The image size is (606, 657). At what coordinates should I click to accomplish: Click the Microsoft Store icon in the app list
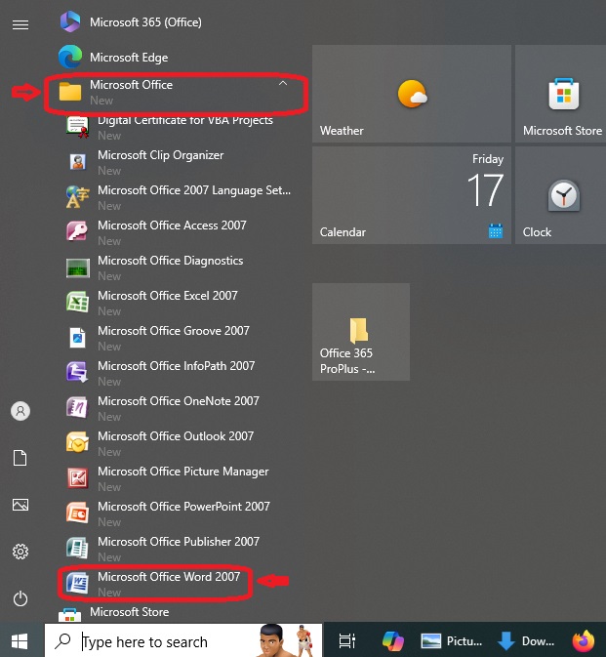point(70,615)
